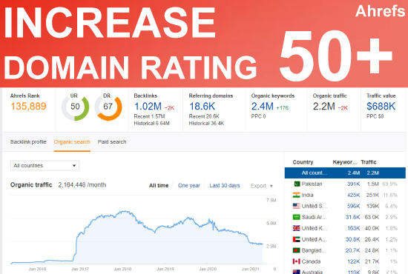Click Saudi Arabia keywords 31.6K
This screenshot has height=274, width=408.
coord(352,217)
